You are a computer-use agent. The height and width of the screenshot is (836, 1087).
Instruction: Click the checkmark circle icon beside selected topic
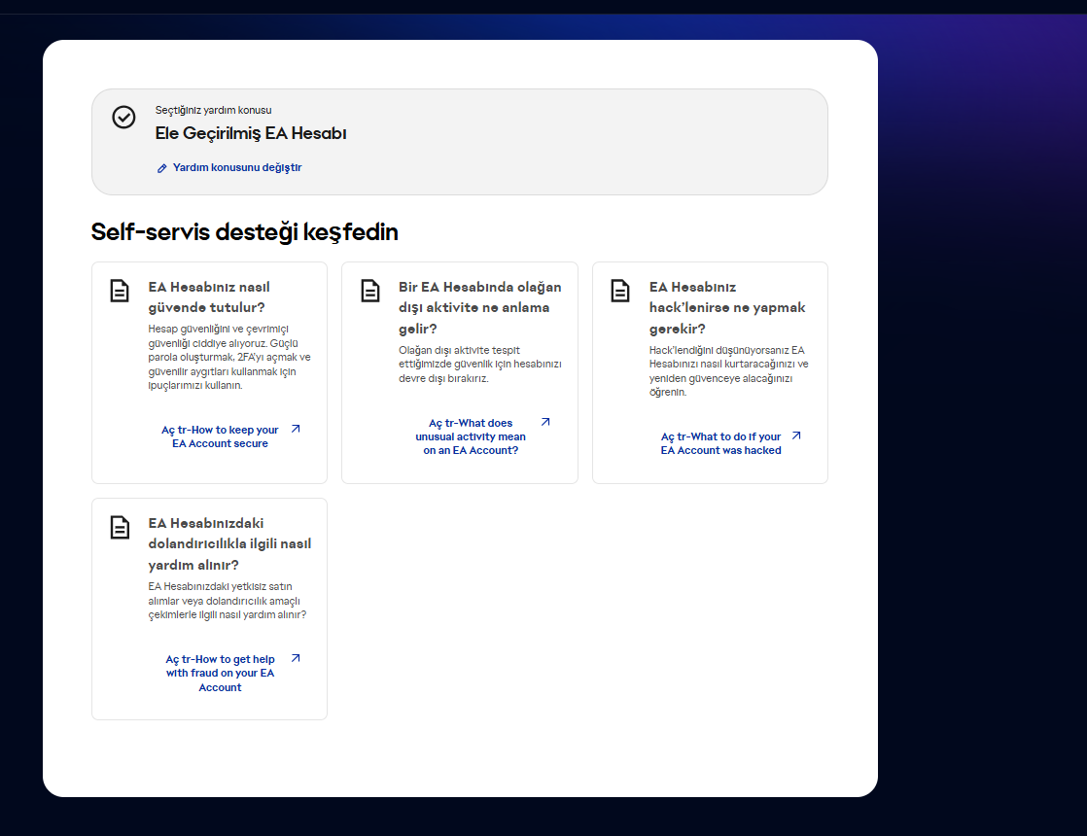pyautogui.click(x=124, y=118)
